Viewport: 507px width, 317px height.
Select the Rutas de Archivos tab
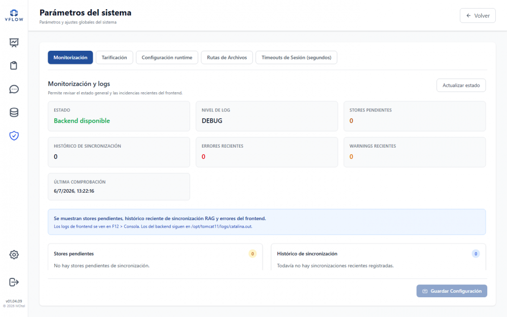(227, 58)
